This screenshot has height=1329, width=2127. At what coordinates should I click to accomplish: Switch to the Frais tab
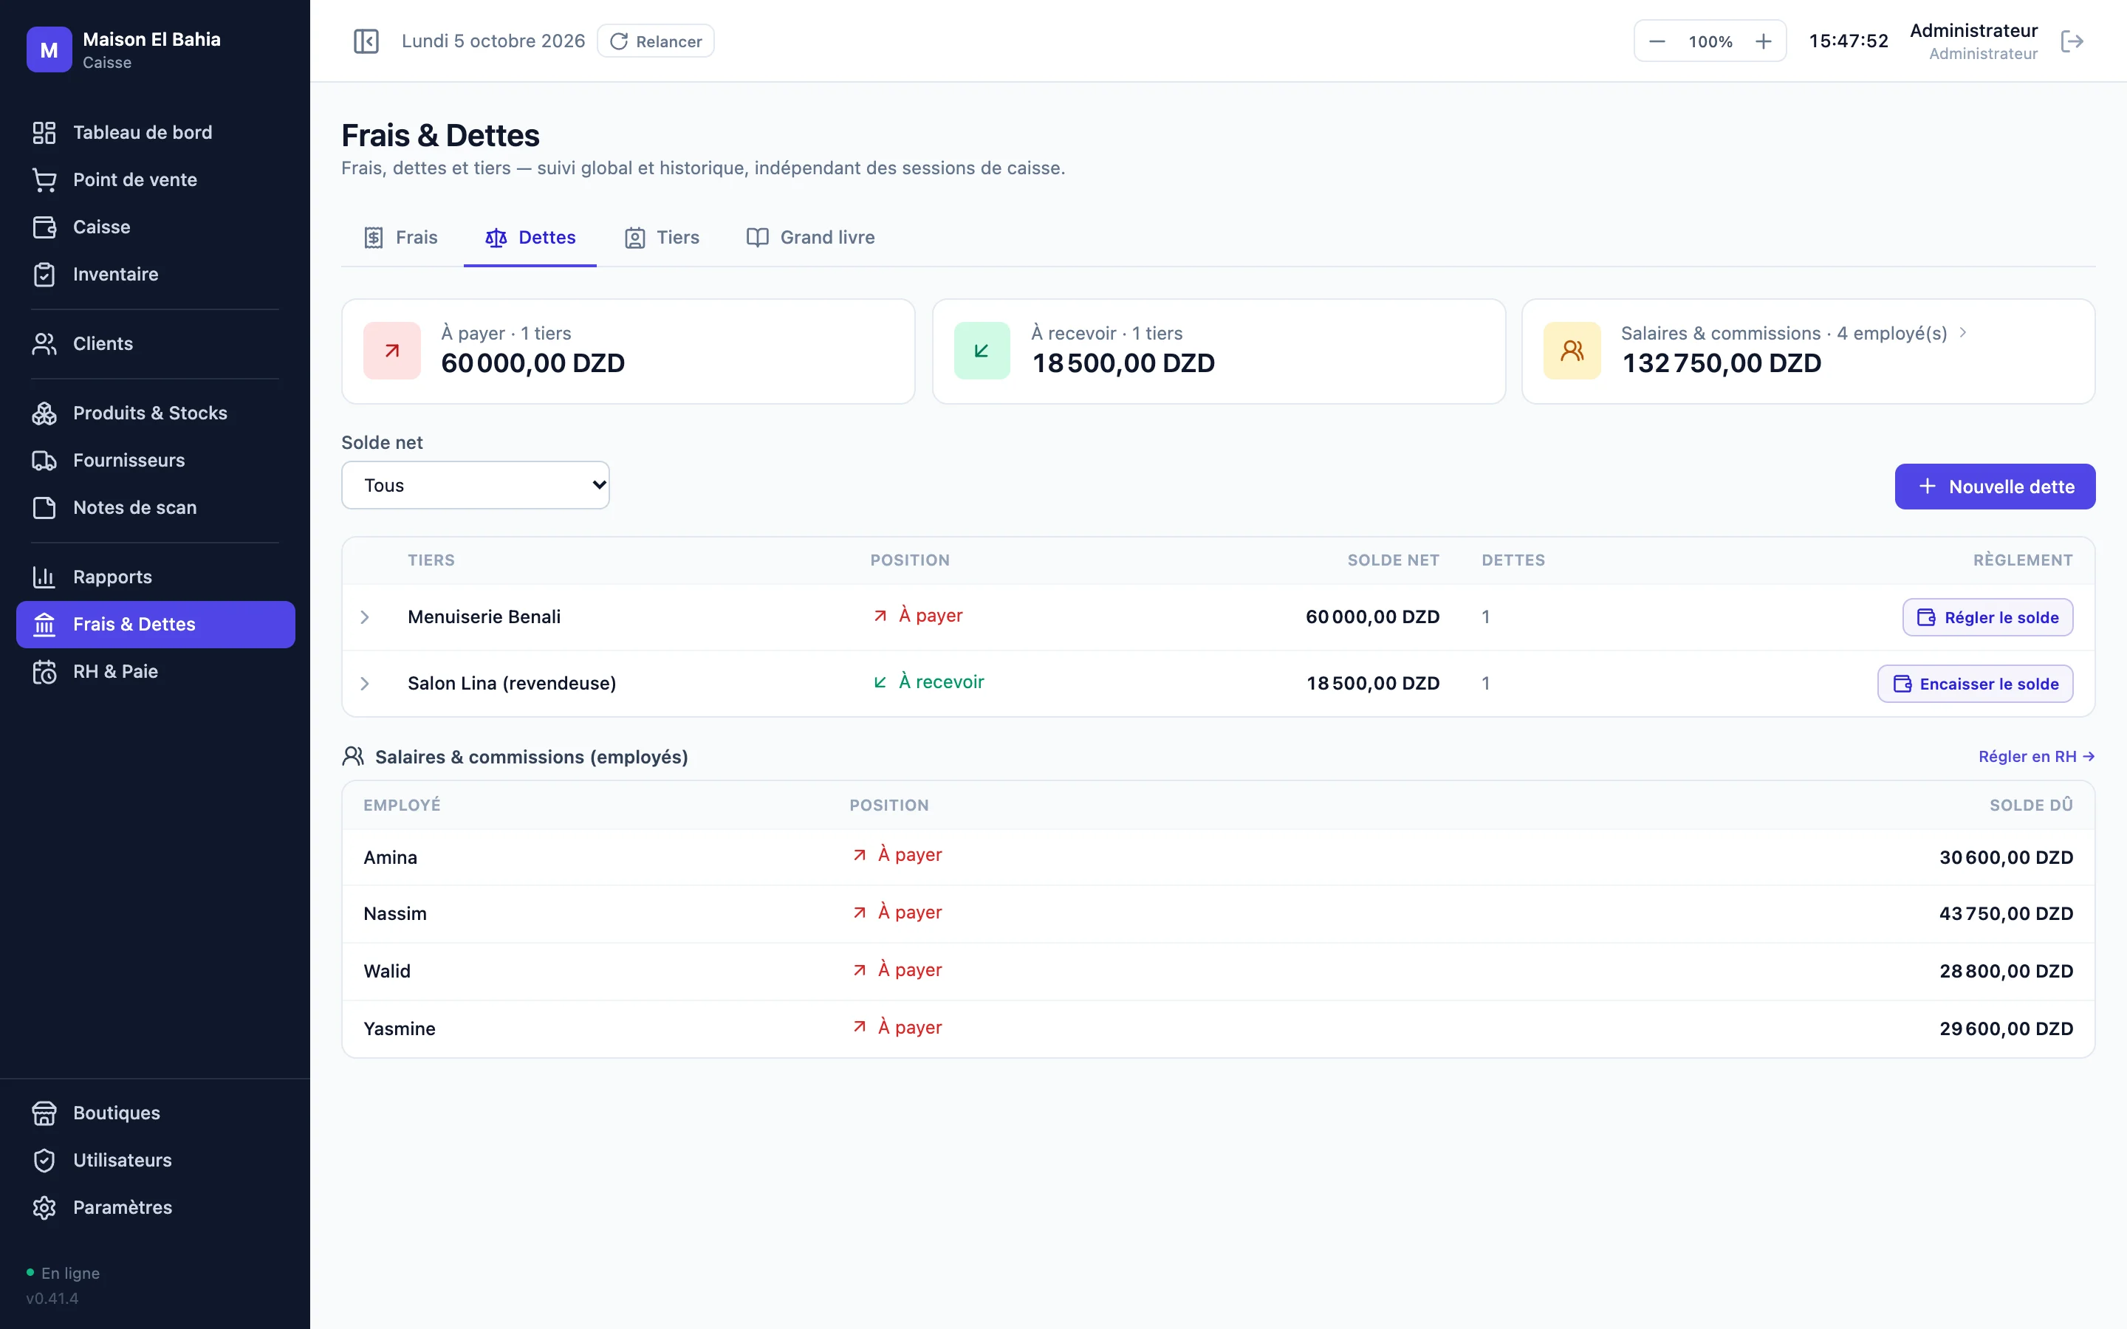tap(401, 237)
